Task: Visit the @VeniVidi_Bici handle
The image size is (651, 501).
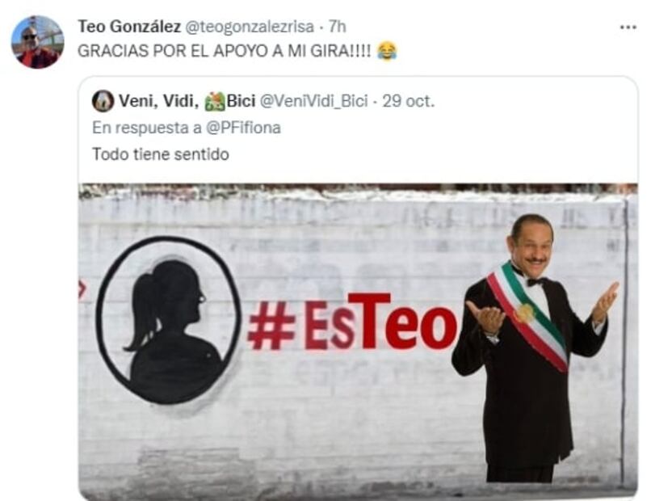Action: [x=314, y=101]
